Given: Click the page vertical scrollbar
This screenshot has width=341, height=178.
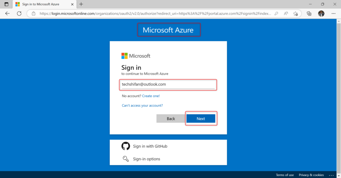Looking at the screenshot, I should click(339, 99).
